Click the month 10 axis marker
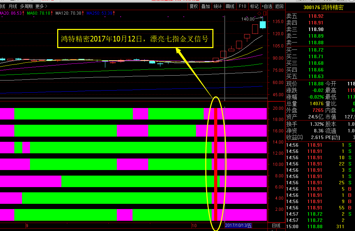 pos(194,225)
